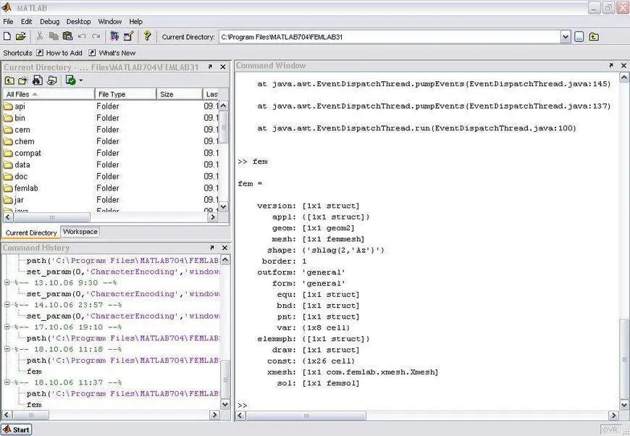Select the Current Directory tab
The width and height of the screenshot is (630, 436).
tap(31, 232)
